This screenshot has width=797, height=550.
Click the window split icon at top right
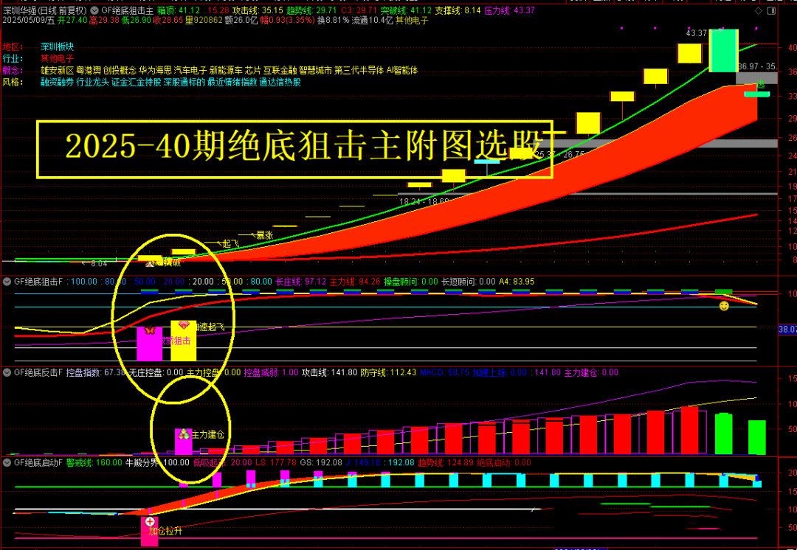(771, 10)
